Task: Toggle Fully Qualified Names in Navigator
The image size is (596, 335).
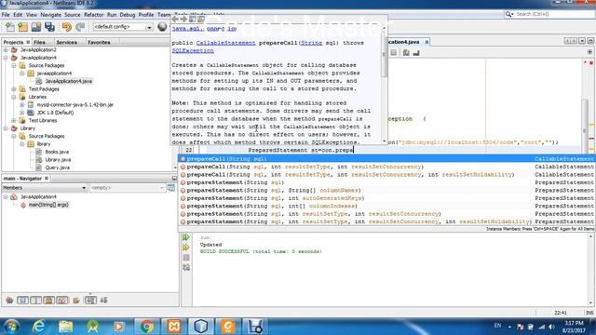Action: [76, 301]
